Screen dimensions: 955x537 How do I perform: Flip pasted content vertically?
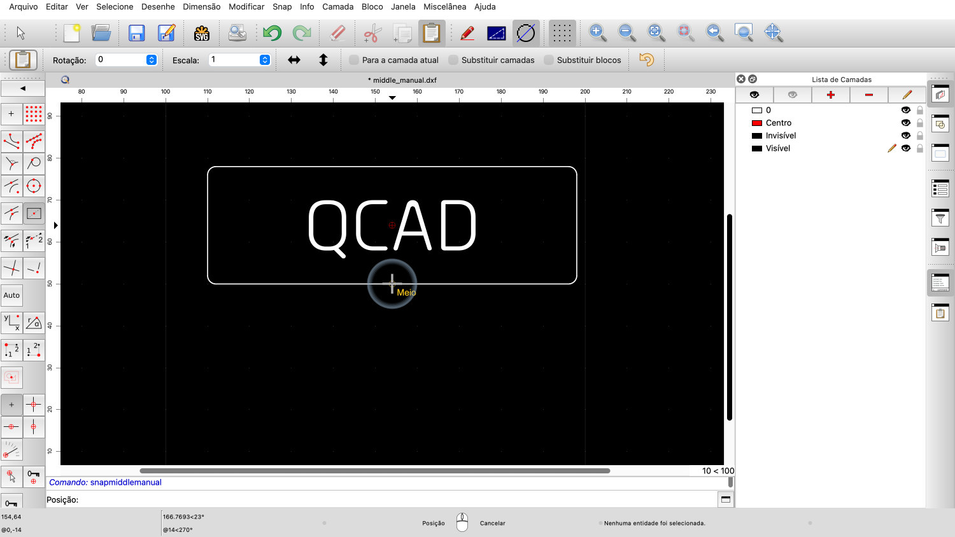323,60
